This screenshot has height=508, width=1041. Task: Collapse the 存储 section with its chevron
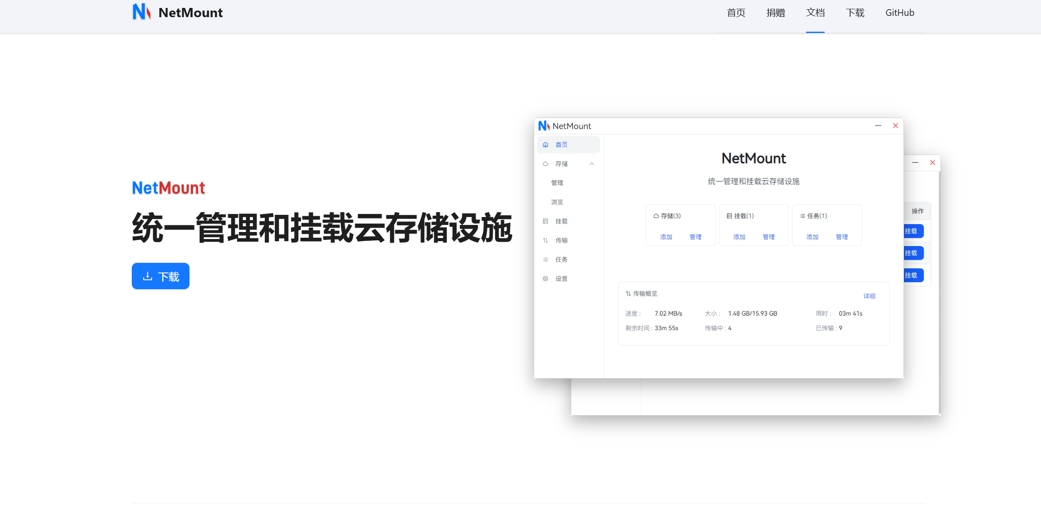[x=592, y=164]
